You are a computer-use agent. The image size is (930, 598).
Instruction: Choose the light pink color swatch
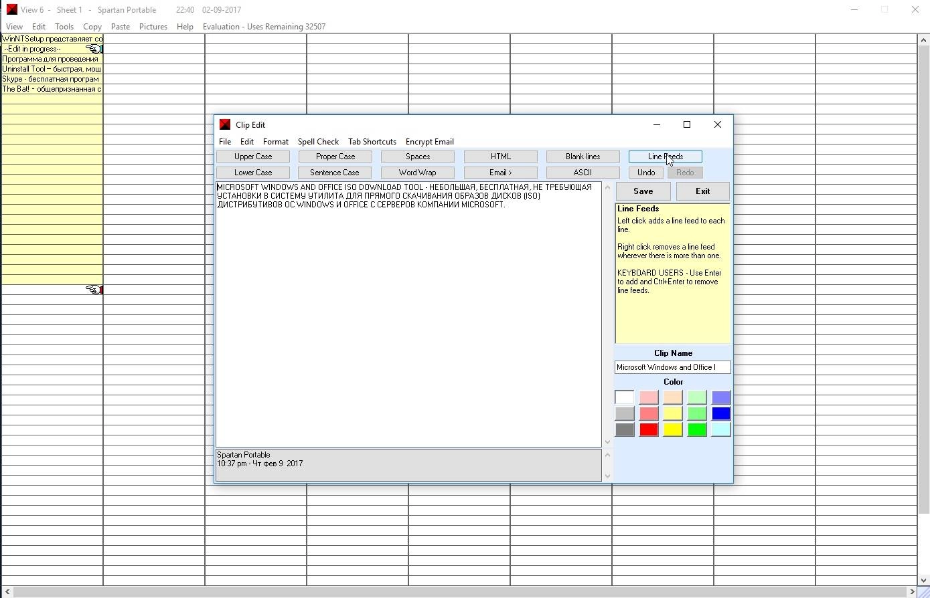[648, 397]
